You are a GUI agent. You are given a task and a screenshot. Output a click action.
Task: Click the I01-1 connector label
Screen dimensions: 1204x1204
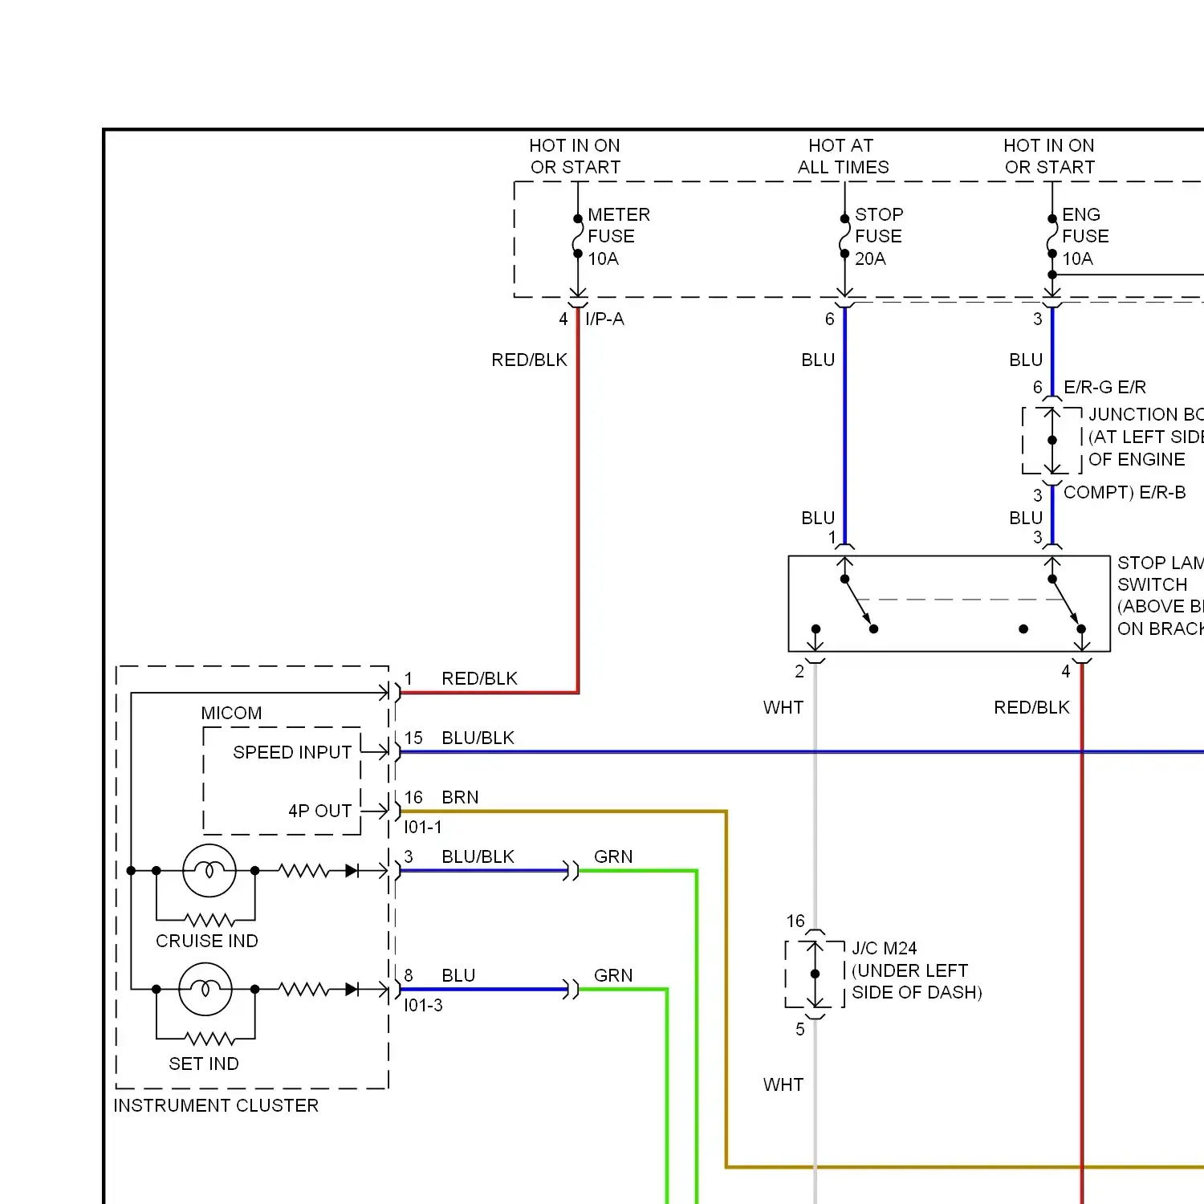click(x=423, y=827)
